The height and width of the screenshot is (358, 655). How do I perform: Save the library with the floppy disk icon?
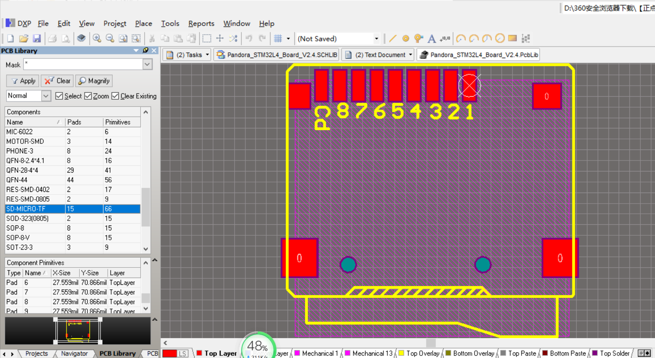(37, 39)
